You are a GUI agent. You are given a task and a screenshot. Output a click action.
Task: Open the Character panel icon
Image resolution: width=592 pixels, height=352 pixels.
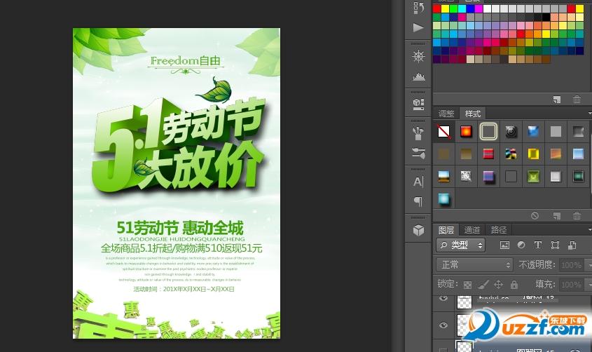pos(419,182)
